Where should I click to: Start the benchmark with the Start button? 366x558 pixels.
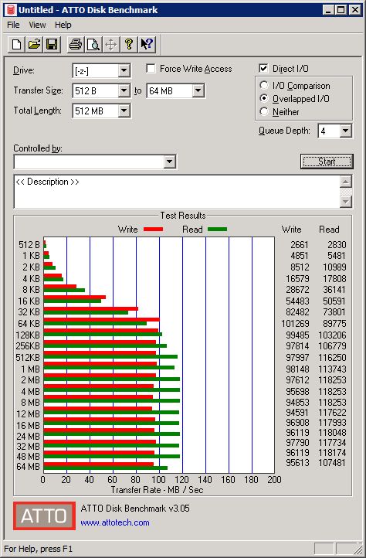point(327,162)
